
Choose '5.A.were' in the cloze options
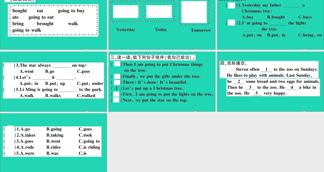(x=25, y=154)
